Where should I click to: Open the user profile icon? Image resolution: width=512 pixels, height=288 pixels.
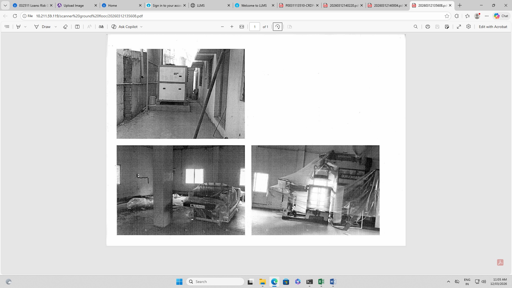click(x=477, y=16)
